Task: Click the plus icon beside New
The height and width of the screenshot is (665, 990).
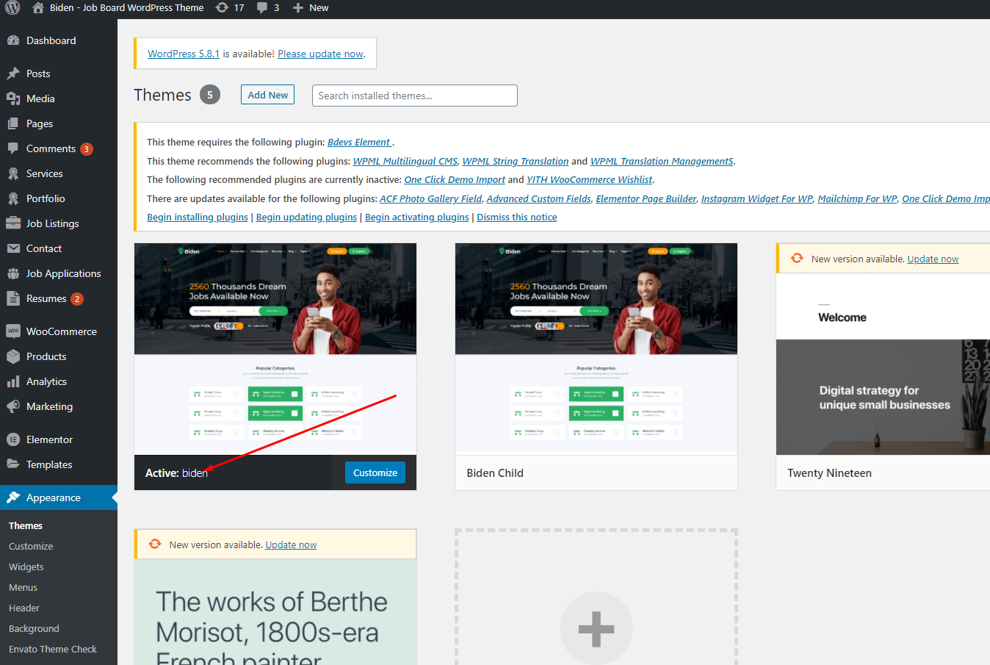Action: [297, 7]
